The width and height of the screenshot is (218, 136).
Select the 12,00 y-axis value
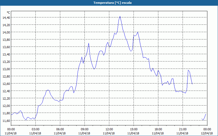(6, 106)
